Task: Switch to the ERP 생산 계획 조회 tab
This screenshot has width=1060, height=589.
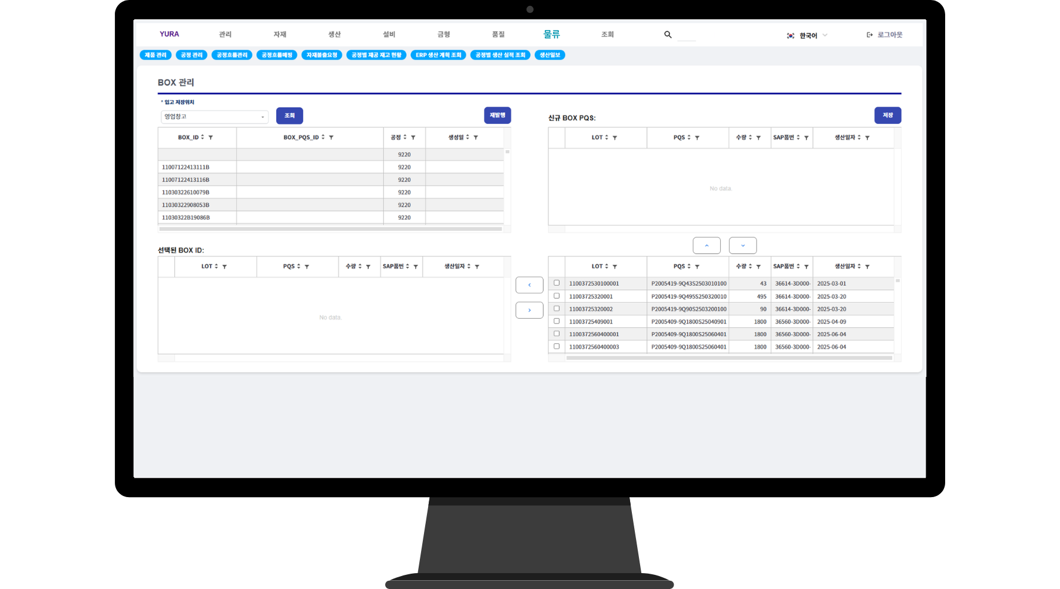Action: pos(438,55)
